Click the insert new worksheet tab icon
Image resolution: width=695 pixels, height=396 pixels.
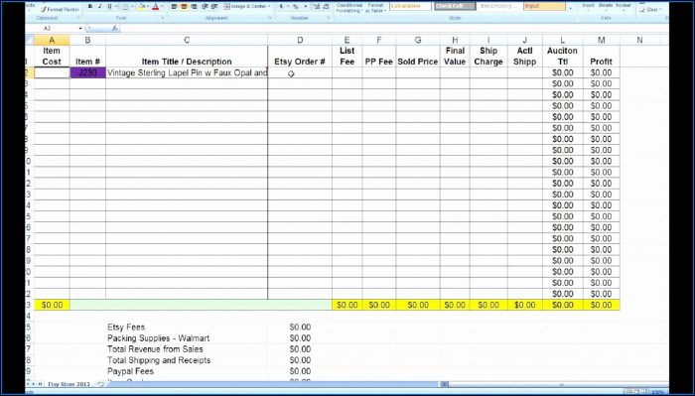[100, 384]
